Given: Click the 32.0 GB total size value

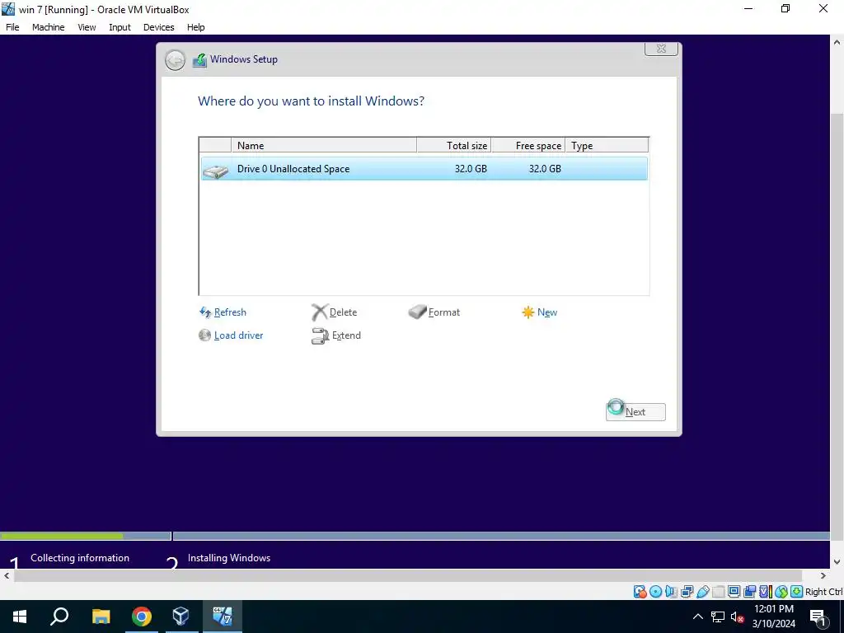Looking at the screenshot, I should [471, 168].
